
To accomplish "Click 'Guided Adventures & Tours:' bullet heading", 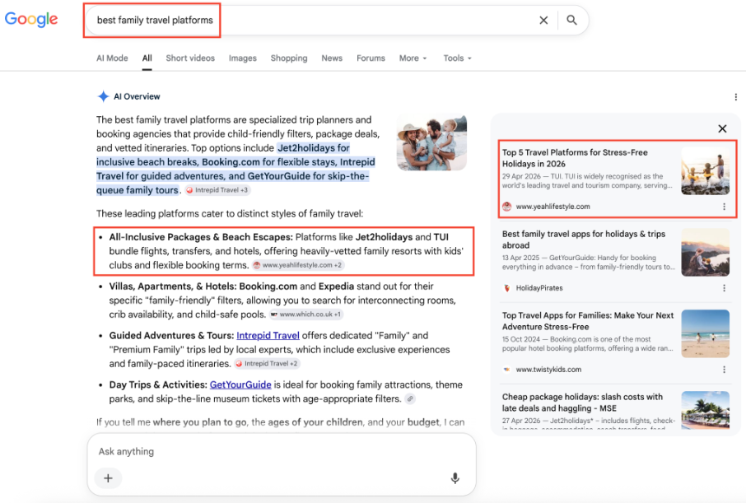I will 171,336.
